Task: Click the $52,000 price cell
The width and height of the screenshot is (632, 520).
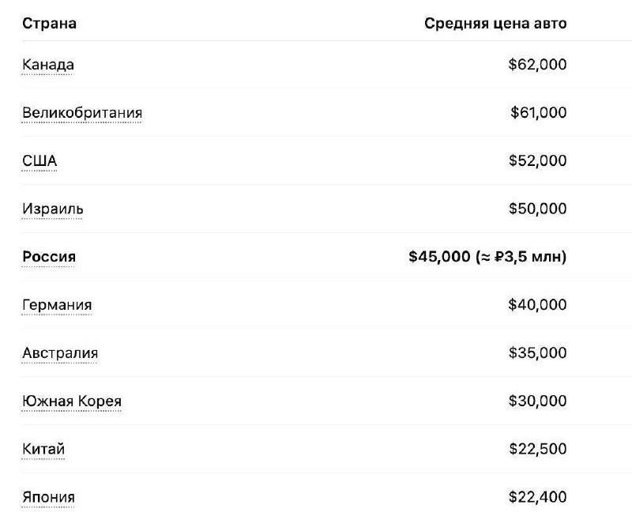Action: pyautogui.click(x=537, y=161)
